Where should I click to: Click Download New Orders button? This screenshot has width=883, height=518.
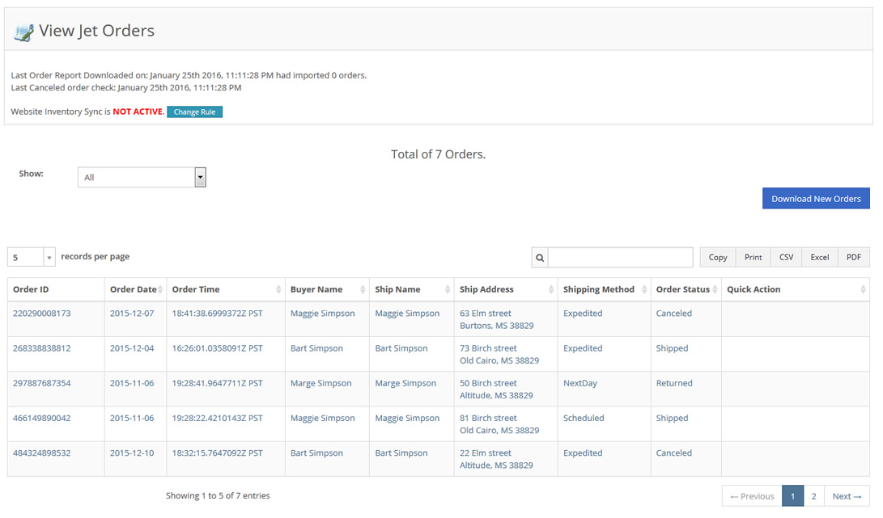coord(816,199)
